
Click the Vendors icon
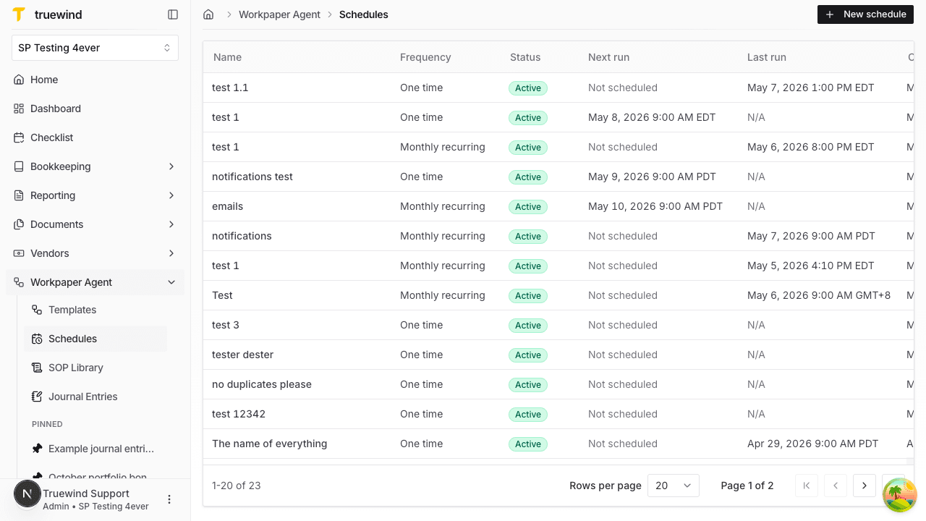tap(19, 253)
